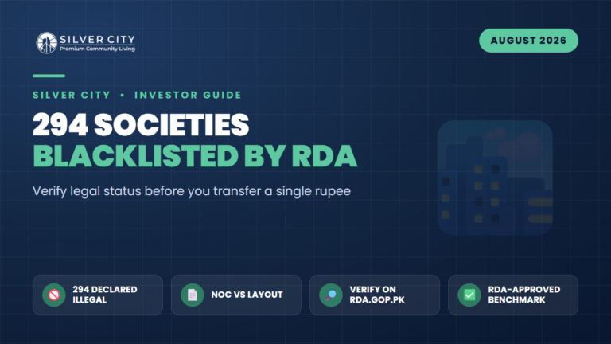Open the NOC vs Layout card
Image resolution: width=611 pixels, height=344 pixels.
[x=236, y=295]
